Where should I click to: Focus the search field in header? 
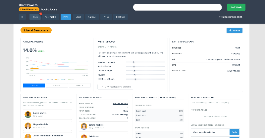[177, 7]
